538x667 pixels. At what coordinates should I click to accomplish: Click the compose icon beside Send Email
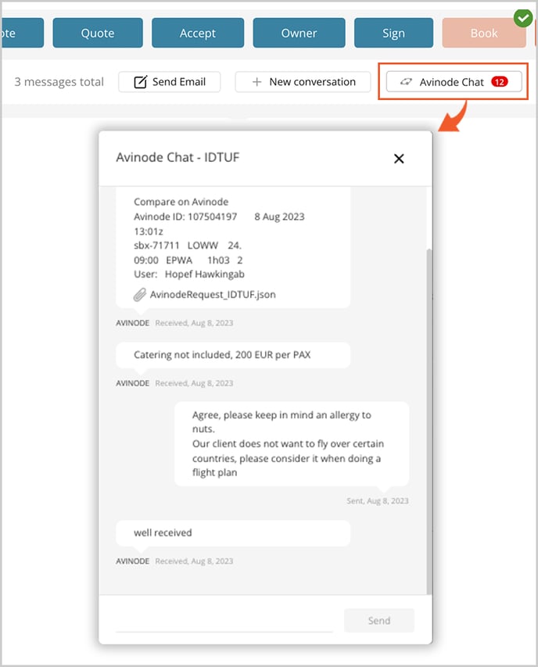[x=140, y=81]
